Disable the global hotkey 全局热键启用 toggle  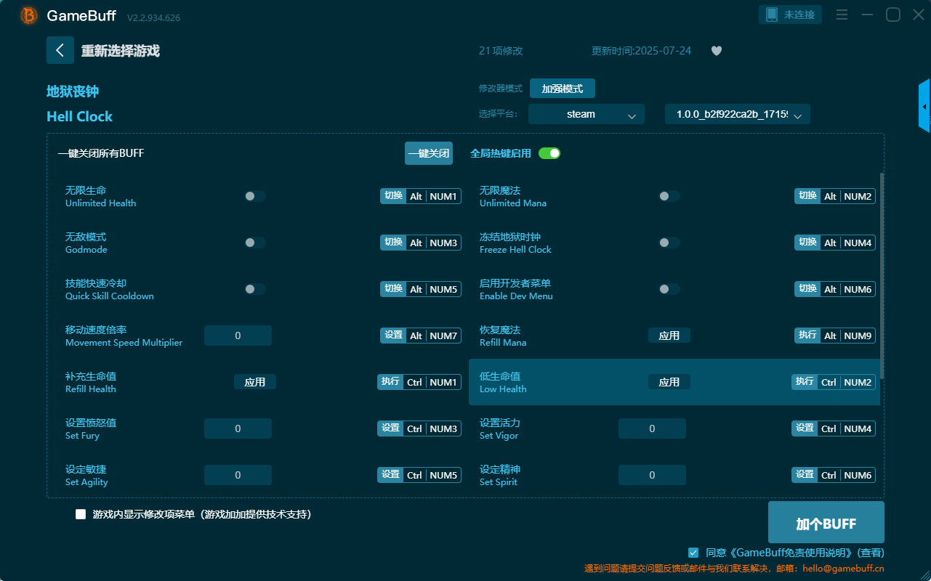pyautogui.click(x=549, y=153)
